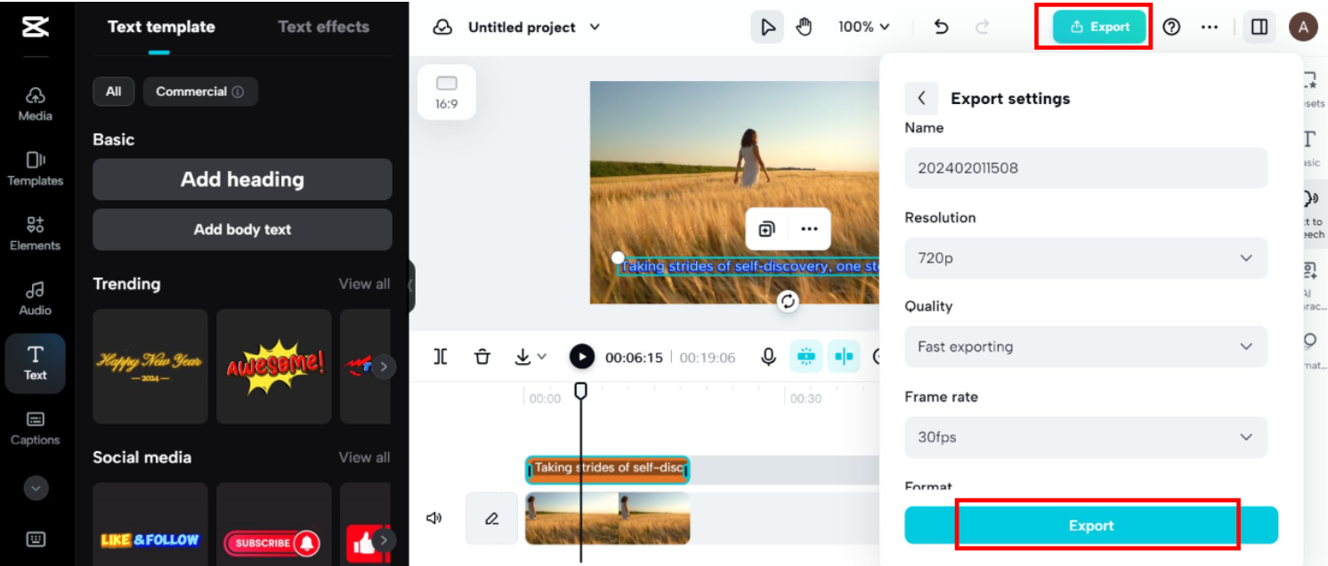The width and height of the screenshot is (1328, 566).
Task: Collapse the left panel handle
Action: [411, 287]
